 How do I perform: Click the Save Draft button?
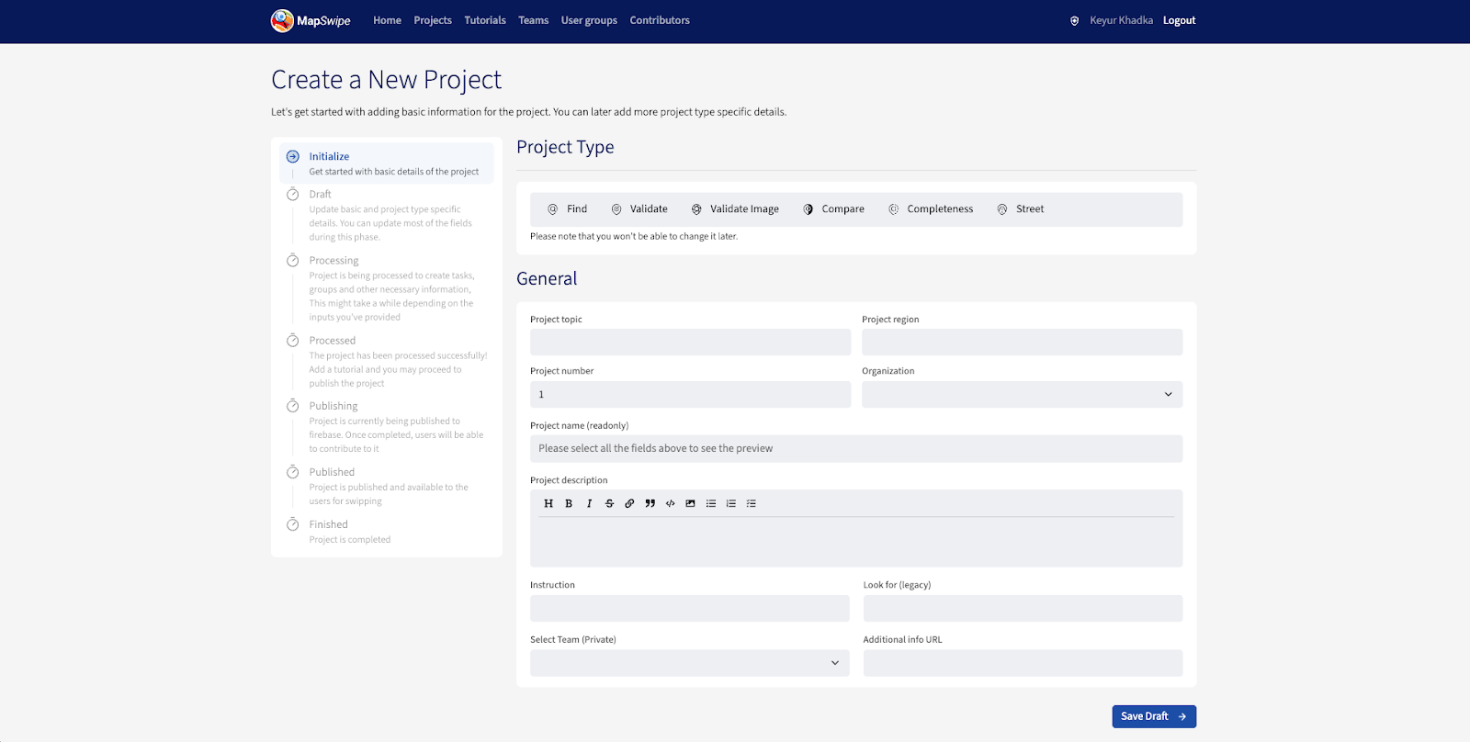coord(1153,716)
